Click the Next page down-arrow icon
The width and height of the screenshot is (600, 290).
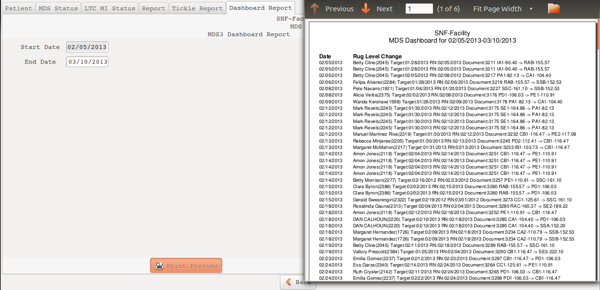366,9
